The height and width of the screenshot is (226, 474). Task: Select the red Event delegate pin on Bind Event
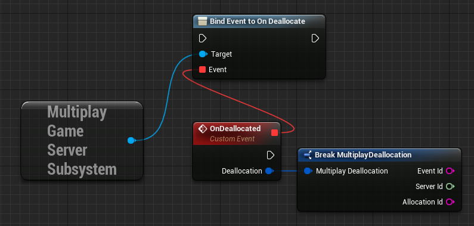[x=202, y=70]
